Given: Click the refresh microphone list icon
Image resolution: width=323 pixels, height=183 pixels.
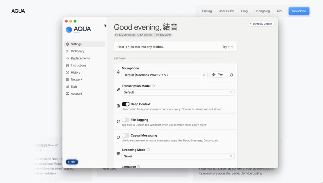Looking at the screenshot, I should pyautogui.click(x=231, y=75).
